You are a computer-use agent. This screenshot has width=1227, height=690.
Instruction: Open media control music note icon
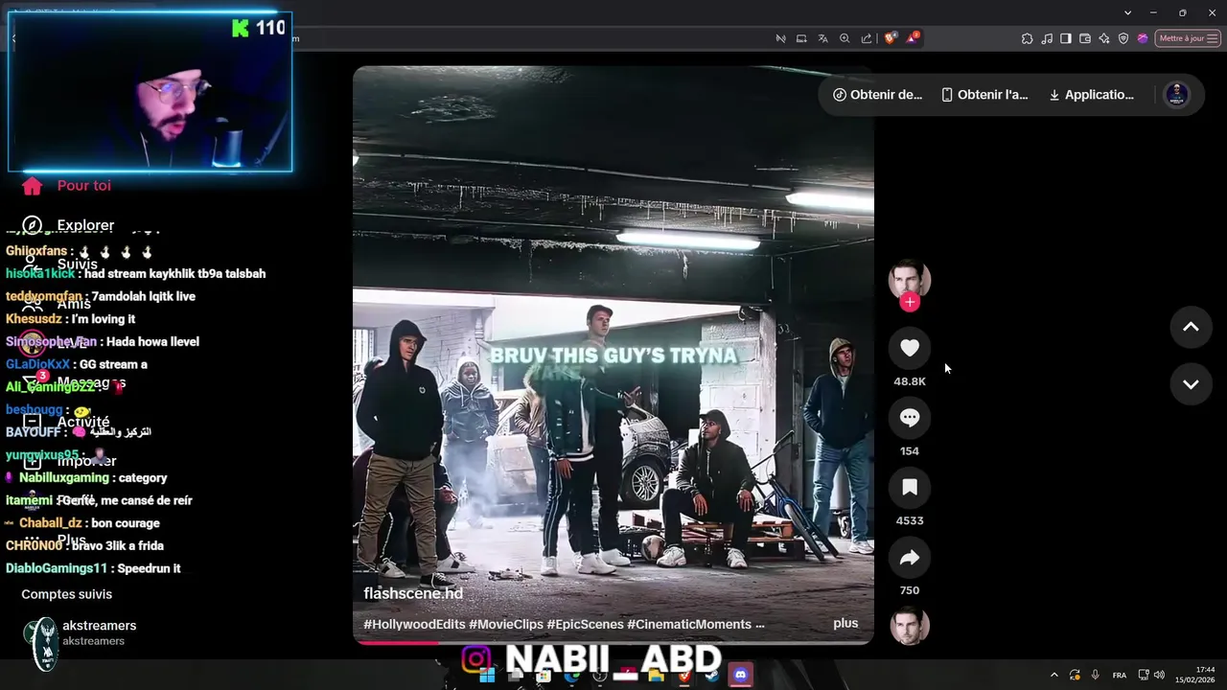coord(1047,38)
